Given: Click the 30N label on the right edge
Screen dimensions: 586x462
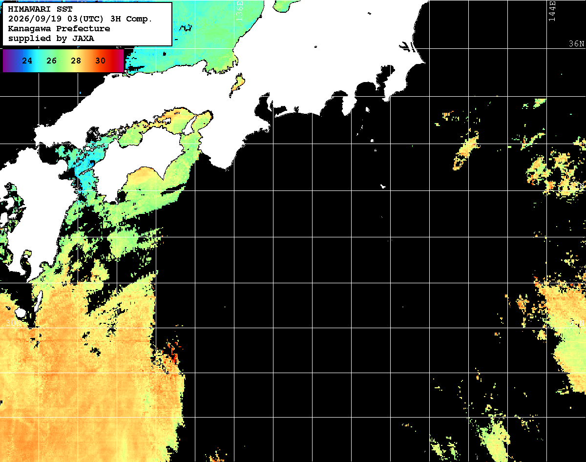Looking at the screenshot, I should [577, 323].
